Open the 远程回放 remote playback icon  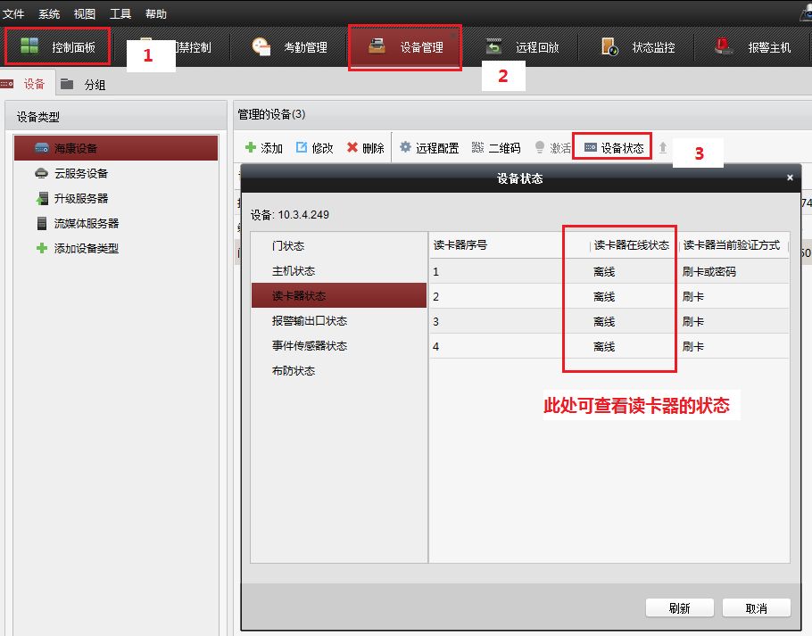(x=493, y=47)
